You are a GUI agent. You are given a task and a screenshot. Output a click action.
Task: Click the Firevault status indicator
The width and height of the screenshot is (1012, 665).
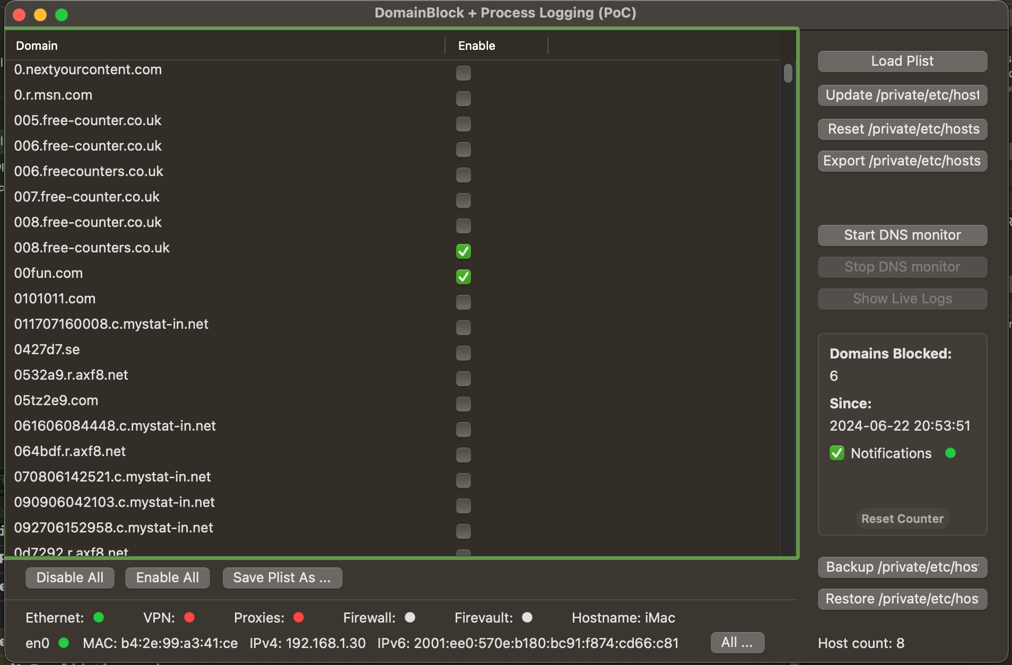click(527, 617)
